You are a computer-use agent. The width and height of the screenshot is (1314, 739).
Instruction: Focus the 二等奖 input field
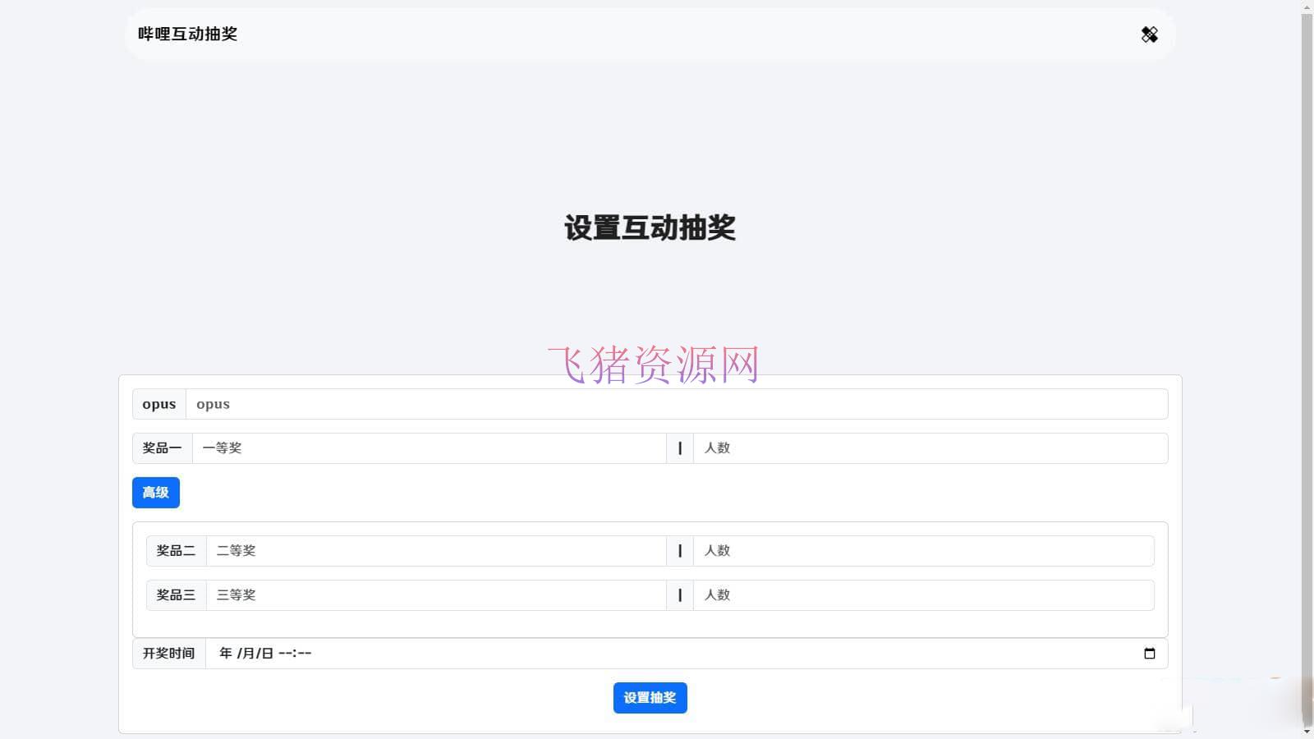[435, 550]
